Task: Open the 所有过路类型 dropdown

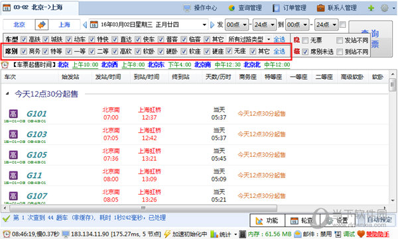Action: pos(269,40)
